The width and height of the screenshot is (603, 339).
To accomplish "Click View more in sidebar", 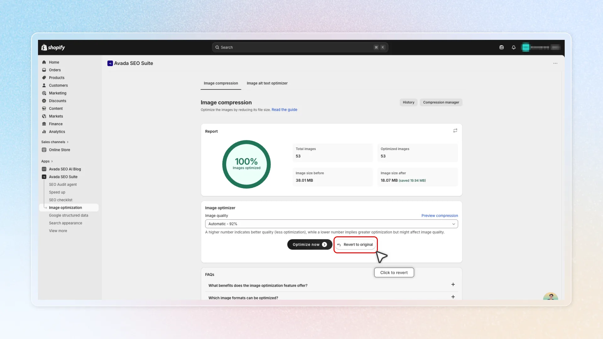I will [58, 231].
